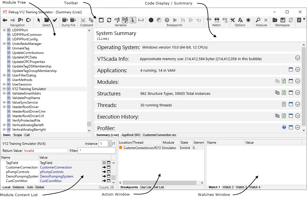
Task: Expand VTScada Info section chevron
Action: pos(298,58)
